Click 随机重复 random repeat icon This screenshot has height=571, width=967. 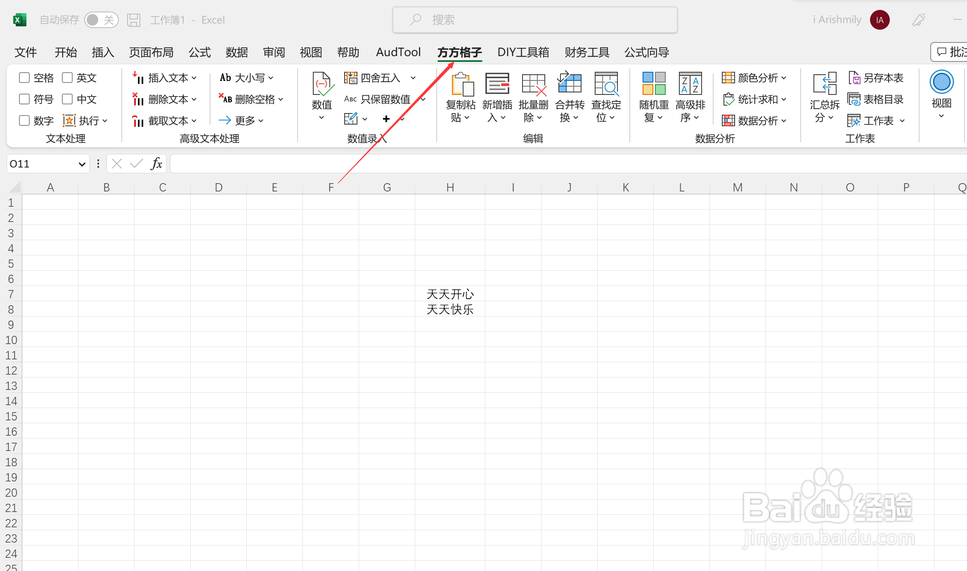[654, 84]
